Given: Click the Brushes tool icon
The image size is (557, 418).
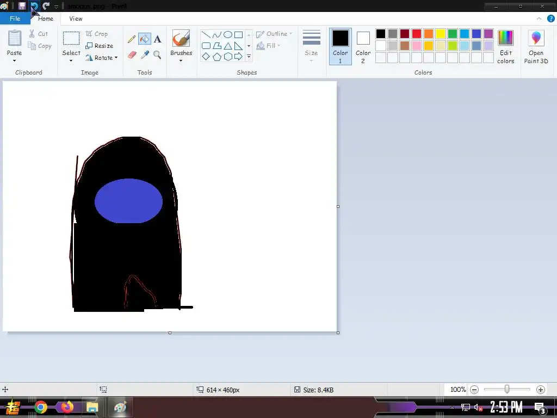Looking at the screenshot, I should tap(181, 39).
